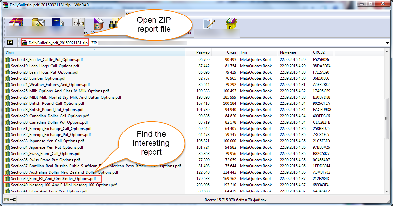The height and width of the screenshot is (206, 393).
Task: Open the address bar path dropdown
Action: point(387,43)
